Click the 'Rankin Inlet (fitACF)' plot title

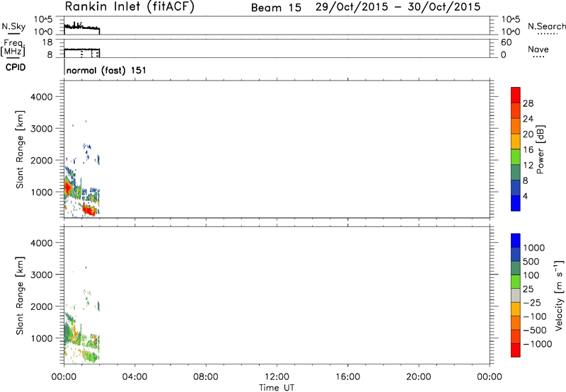coord(129,6)
